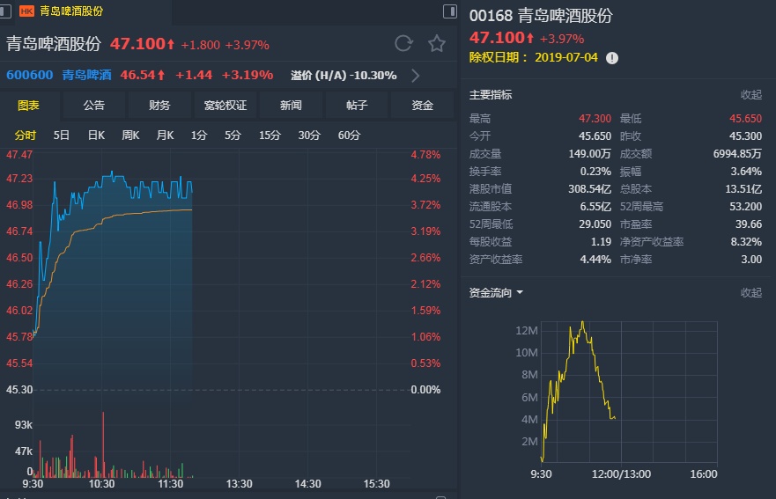
Task: Open the 财务 tab
Action: (159, 106)
